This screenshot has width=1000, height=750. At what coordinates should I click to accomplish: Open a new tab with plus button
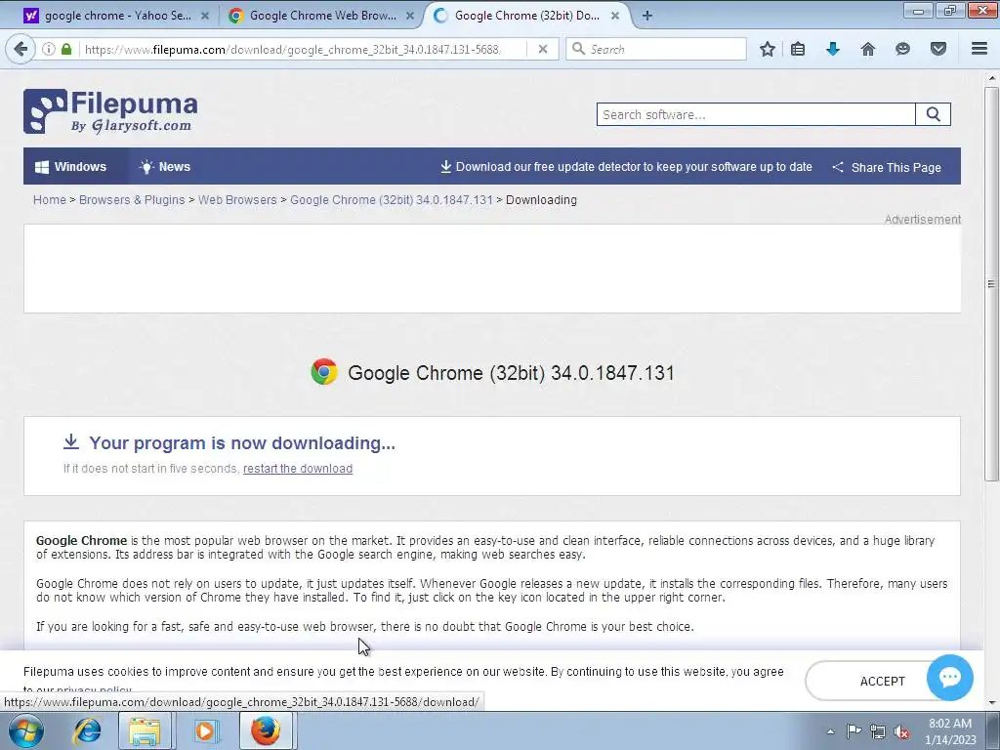[x=647, y=16]
